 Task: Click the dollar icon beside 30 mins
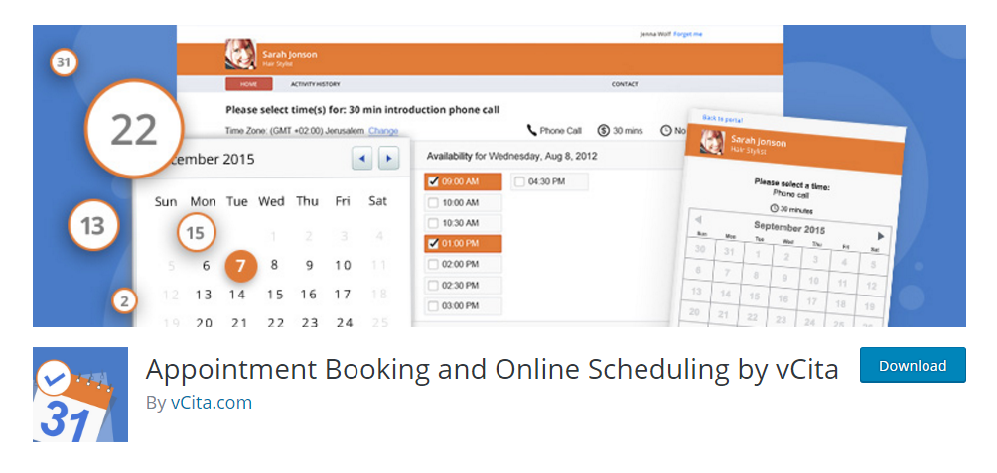[604, 130]
